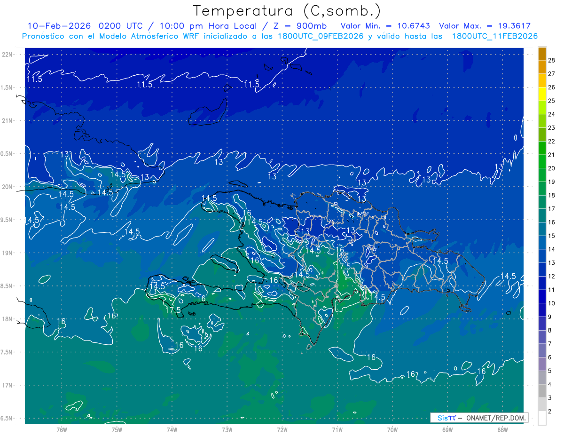Pick the lime swatch between 23 and 24

click(542, 121)
